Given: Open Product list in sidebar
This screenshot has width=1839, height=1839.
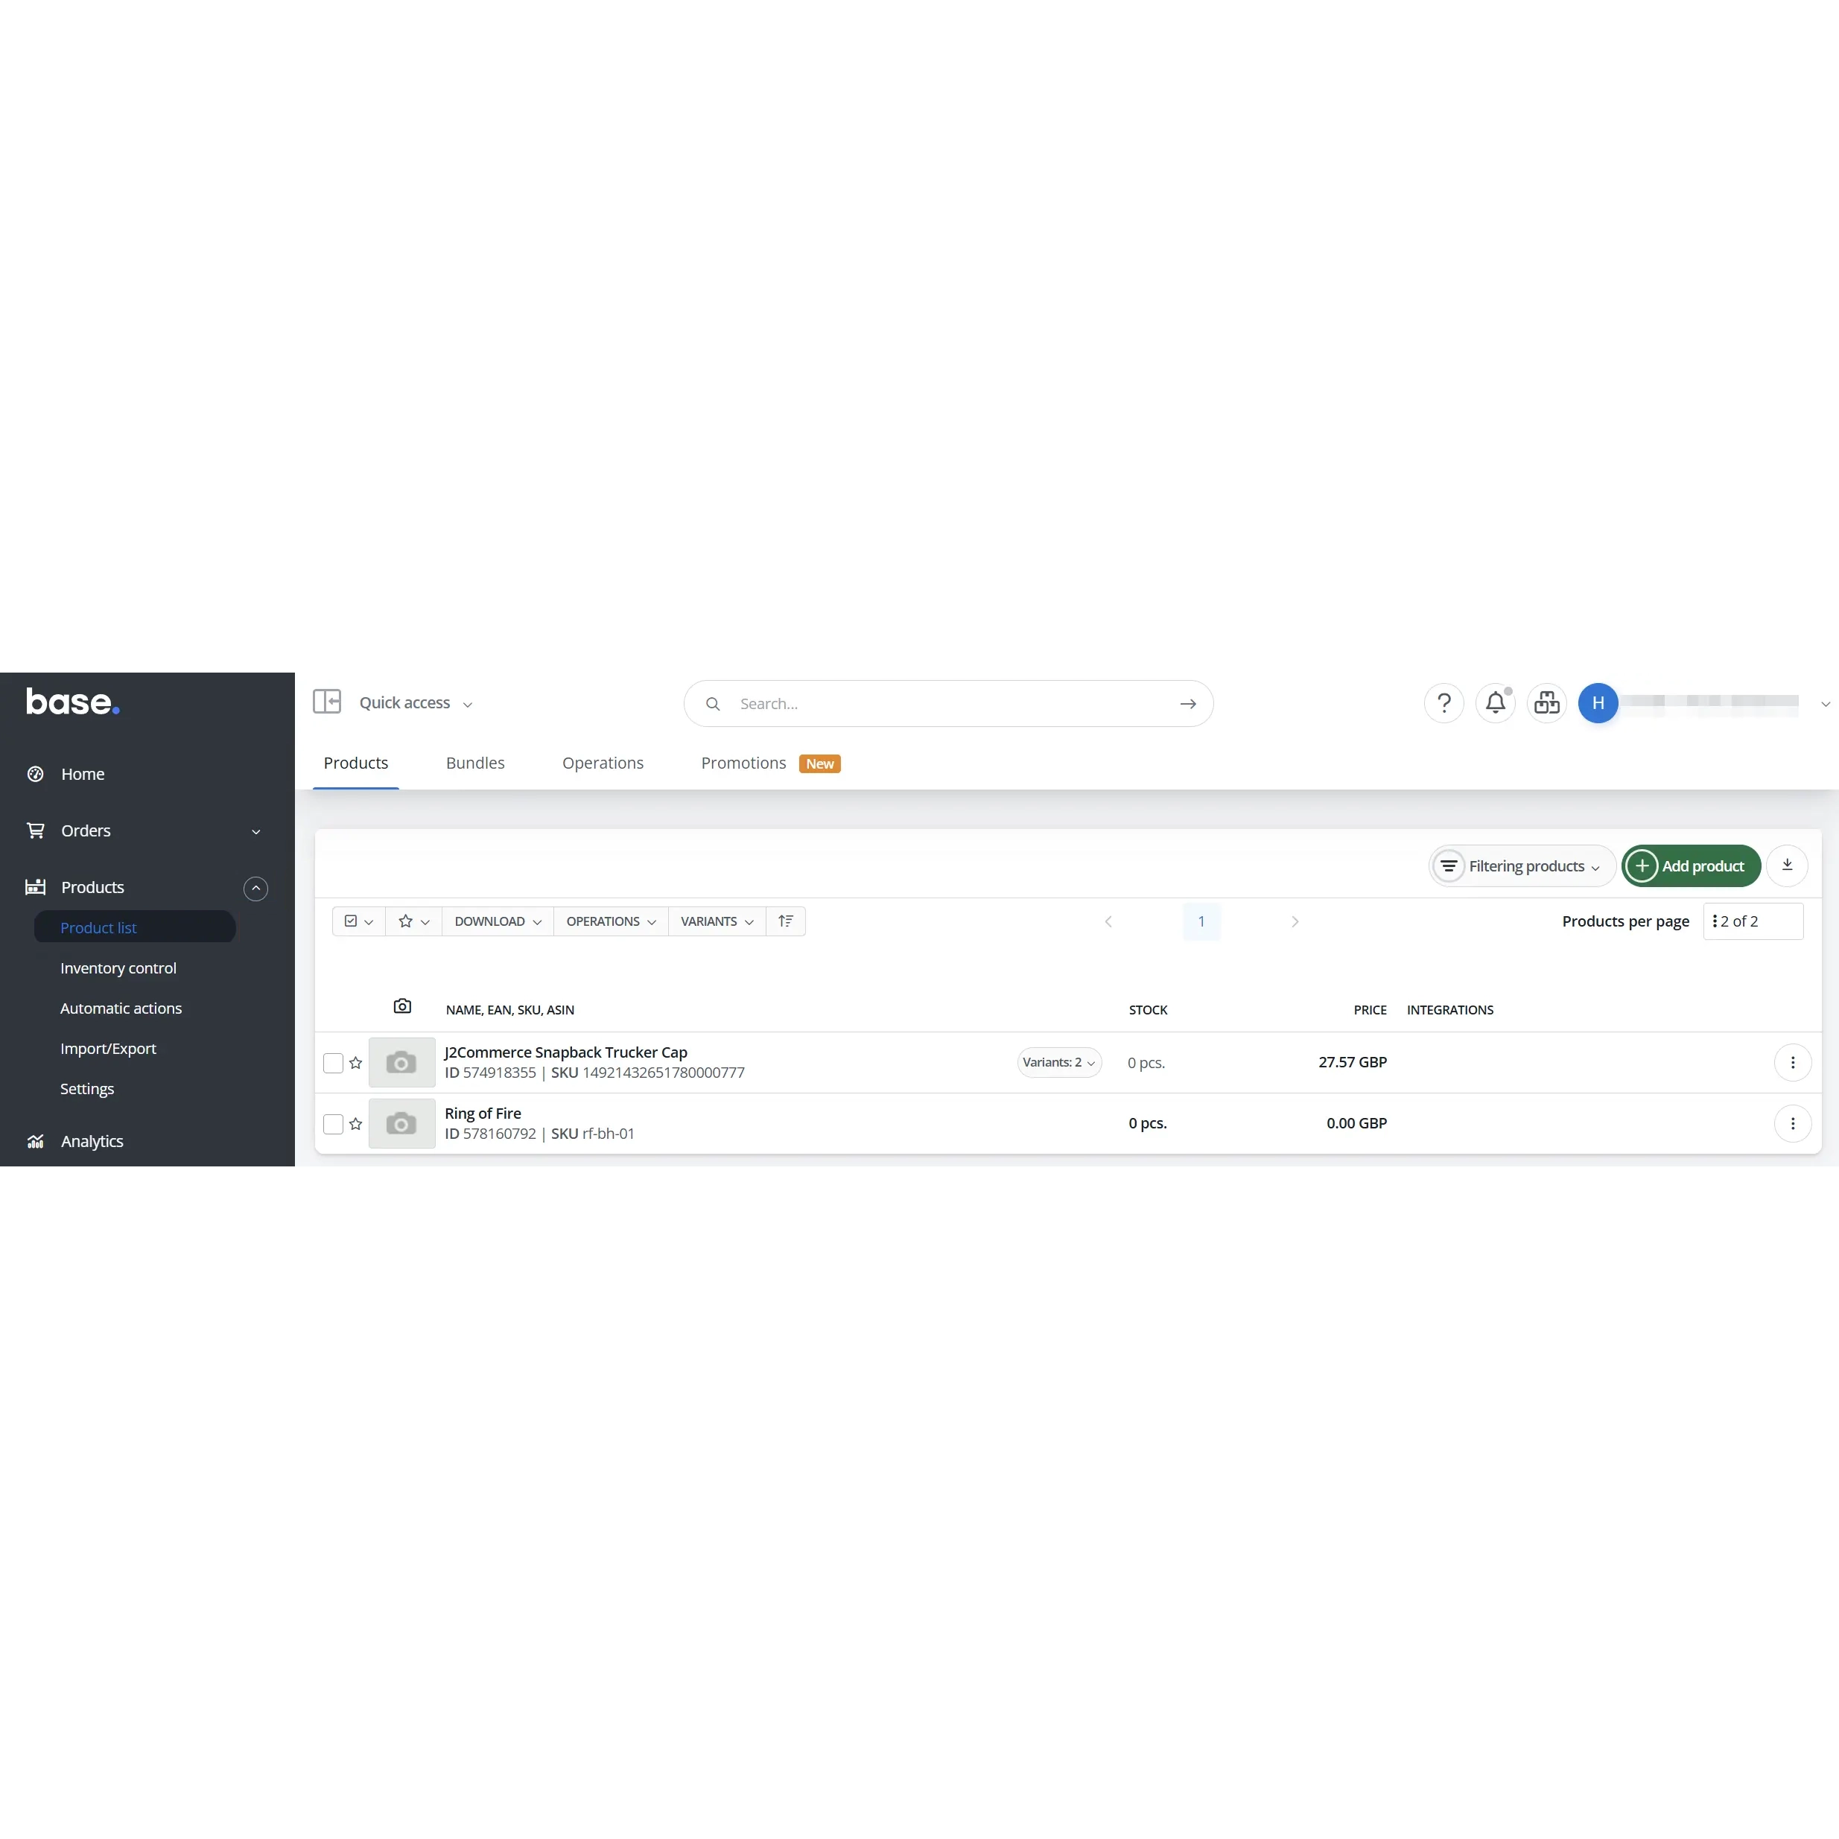Looking at the screenshot, I should tap(135, 927).
